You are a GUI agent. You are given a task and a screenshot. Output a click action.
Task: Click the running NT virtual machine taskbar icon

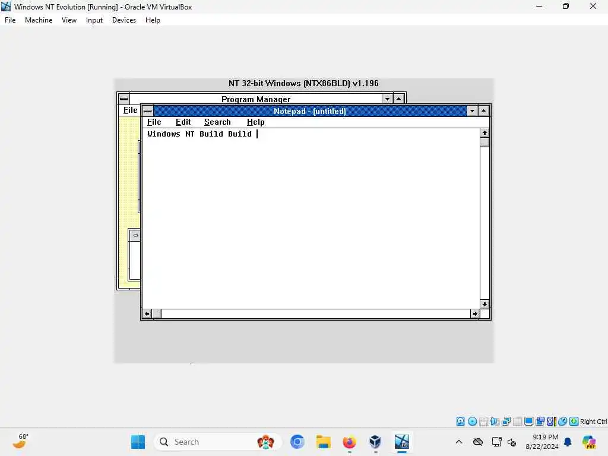coord(402,442)
